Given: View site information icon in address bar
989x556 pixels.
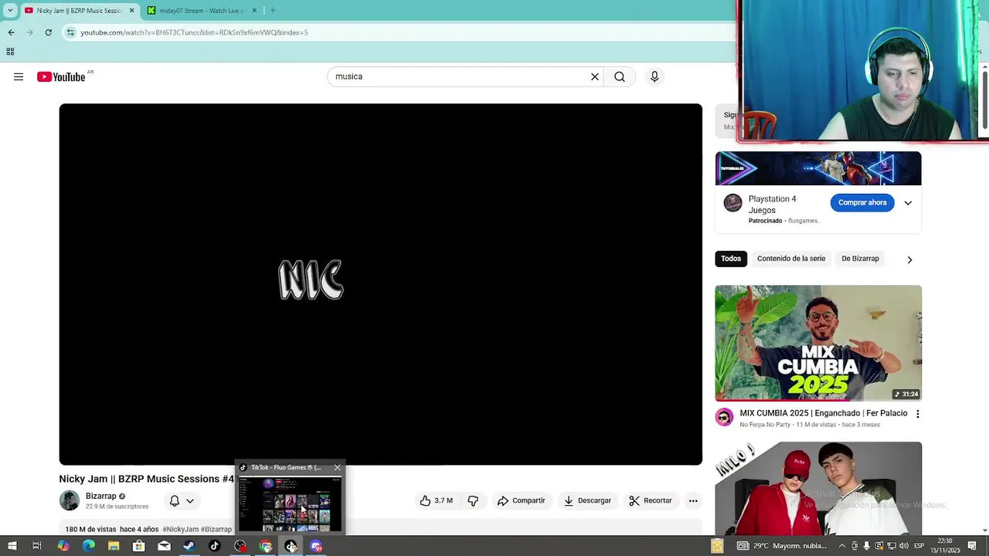Looking at the screenshot, I should pos(70,32).
